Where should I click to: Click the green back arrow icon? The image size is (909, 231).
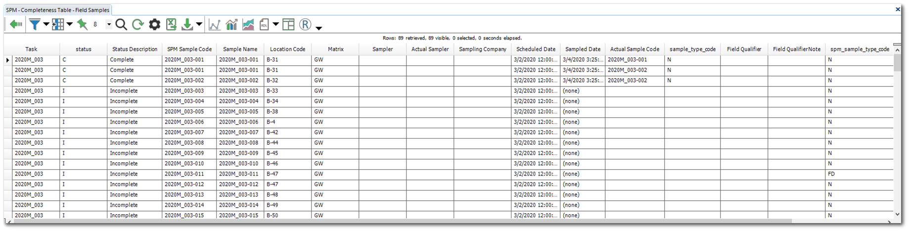(x=16, y=24)
